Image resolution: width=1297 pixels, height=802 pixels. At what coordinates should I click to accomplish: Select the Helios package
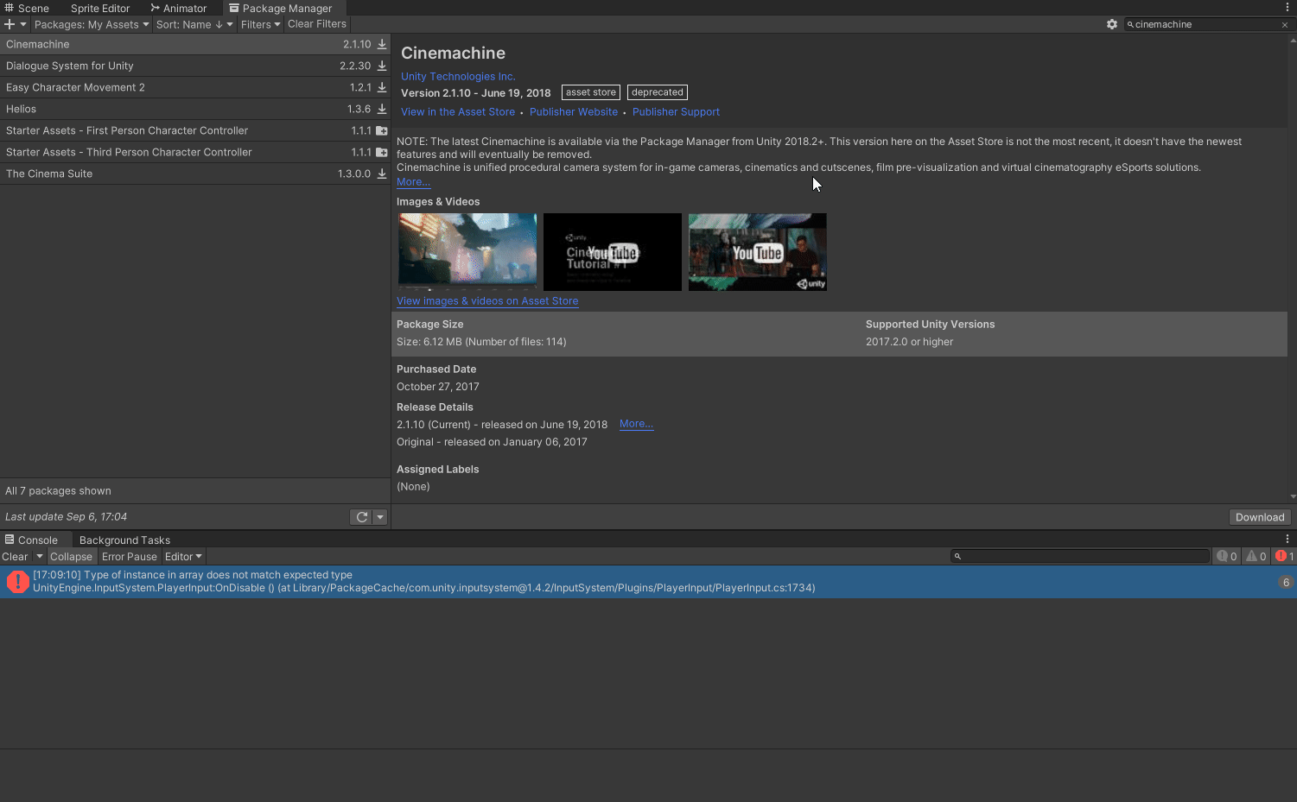coord(195,109)
